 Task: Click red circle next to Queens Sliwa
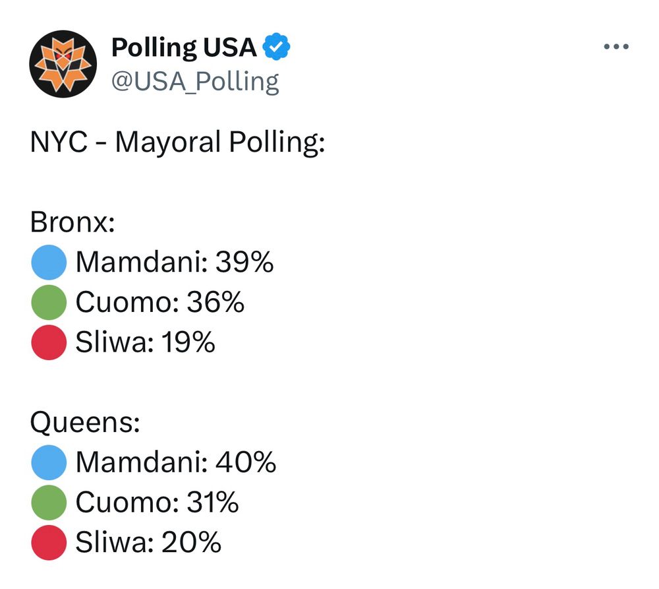click(x=49, y=542)
